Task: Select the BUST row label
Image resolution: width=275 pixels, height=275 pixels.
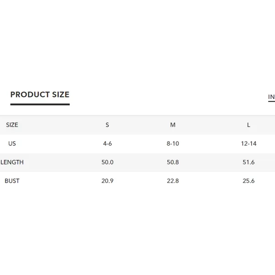Action: (12, 181)
